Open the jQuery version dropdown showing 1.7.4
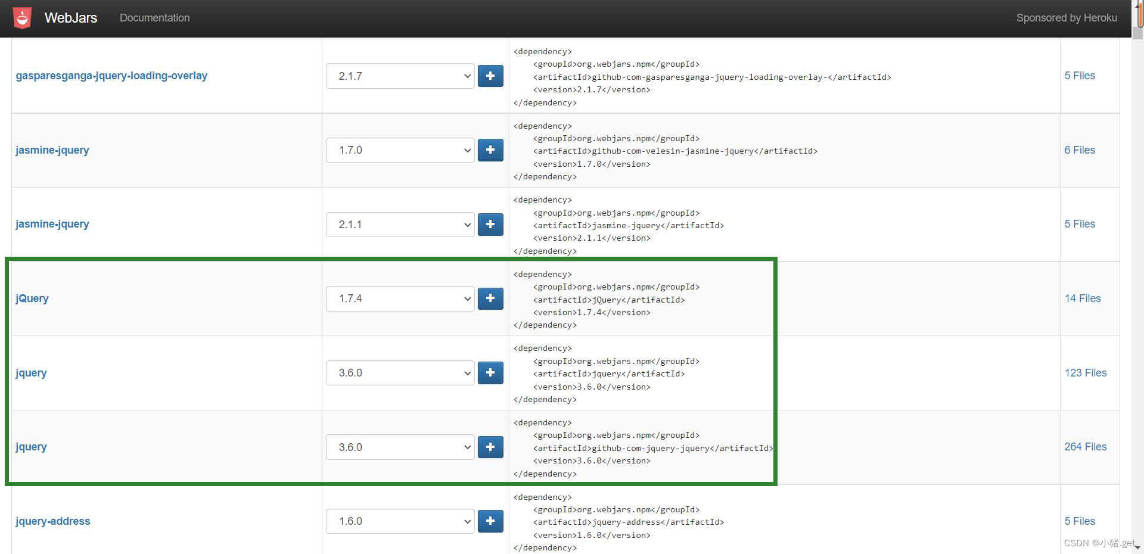This screenshot has height=554, width=1144. (399, 298)
